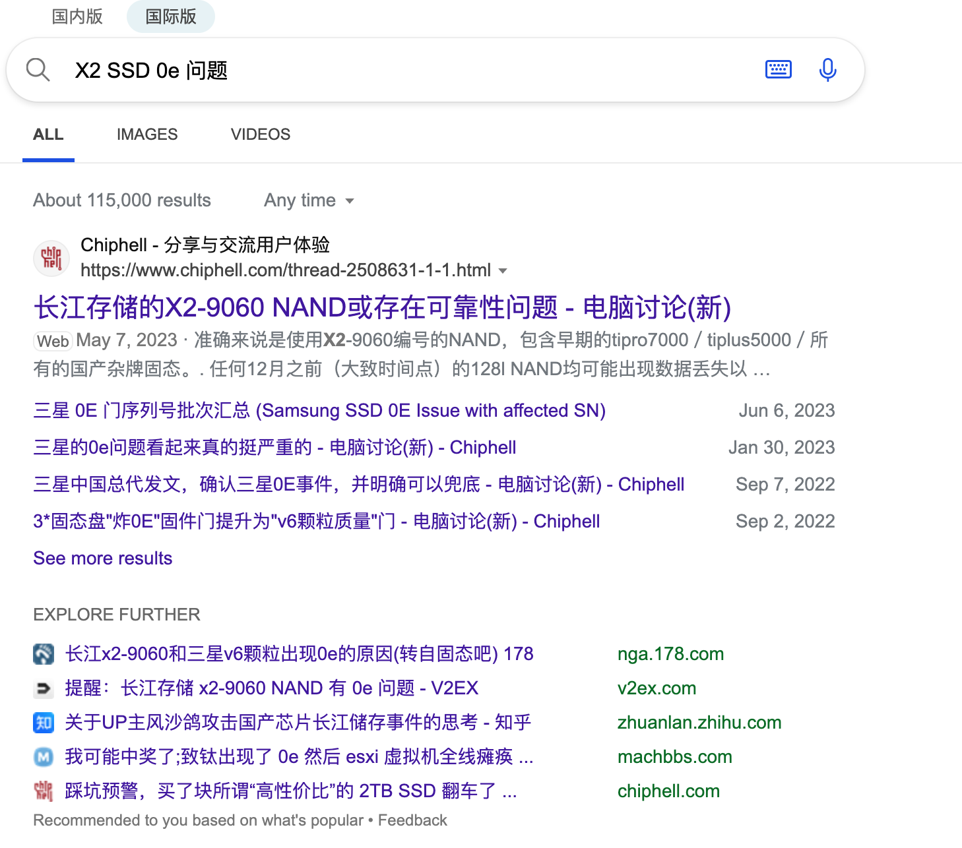The width and height of the screenshot is (962, 848).
Task: Click the Zhihu result favicon
Action: [44, 723]
